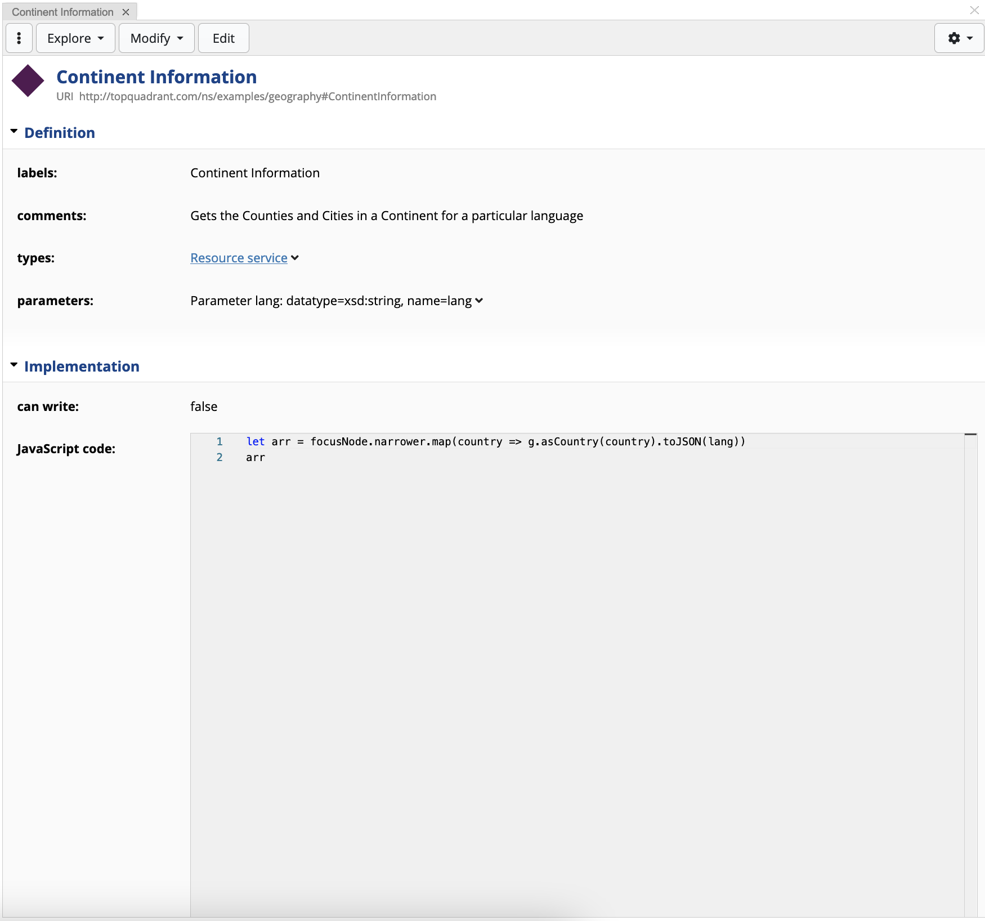Viewport: 985px width, 921px height.
Task: Open the three-dot kebab menu
Action: (x=19, y=38)
